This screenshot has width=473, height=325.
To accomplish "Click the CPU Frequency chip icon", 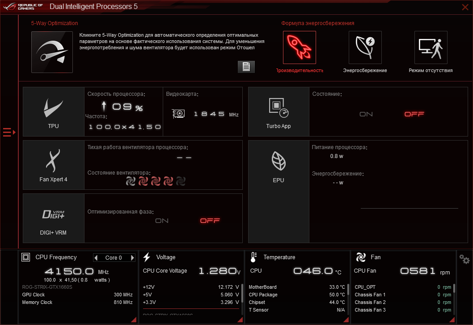I will click(25, 257).
